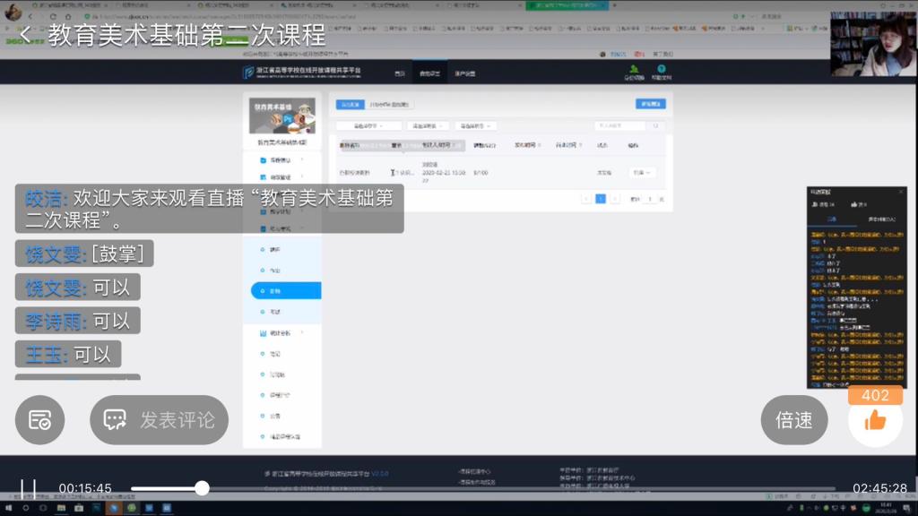
Task: Open the 发表评论 comment button
Action: [x=160, y=420]
